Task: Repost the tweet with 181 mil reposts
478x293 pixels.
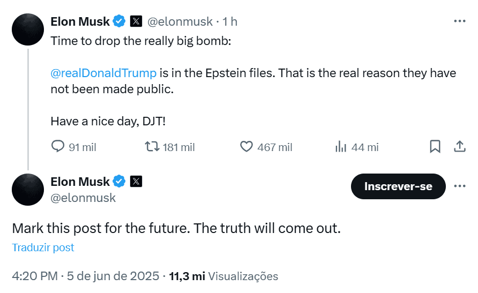Action: (169, 147)
